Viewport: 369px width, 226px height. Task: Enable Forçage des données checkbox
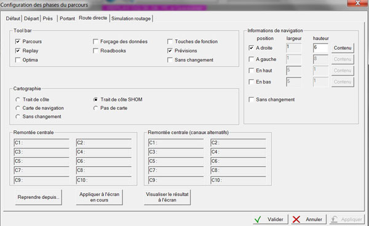coord(95,42)
